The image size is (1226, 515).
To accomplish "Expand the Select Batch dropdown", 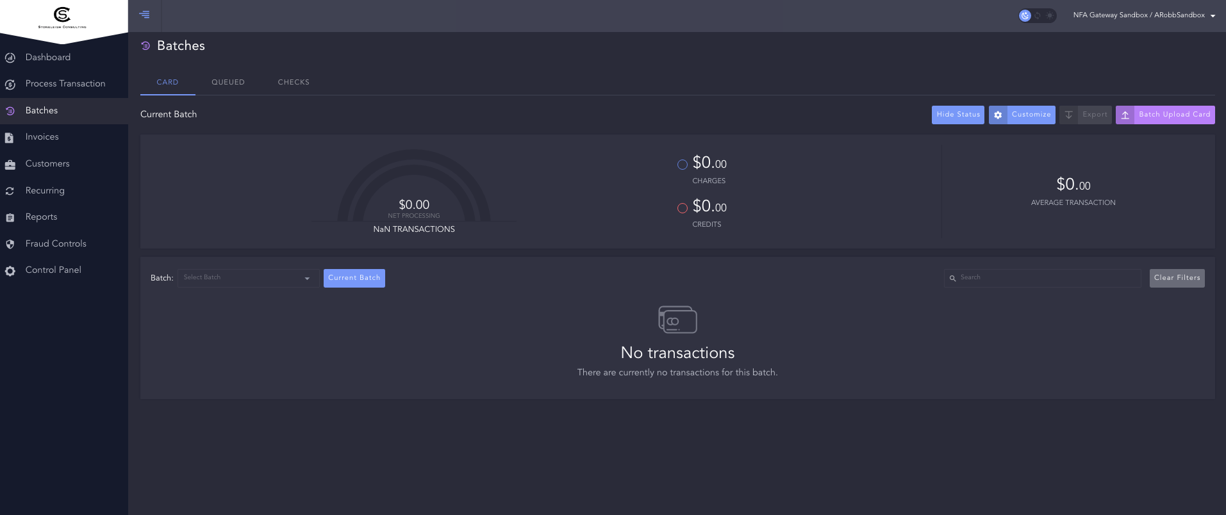I will click(248, 278).
